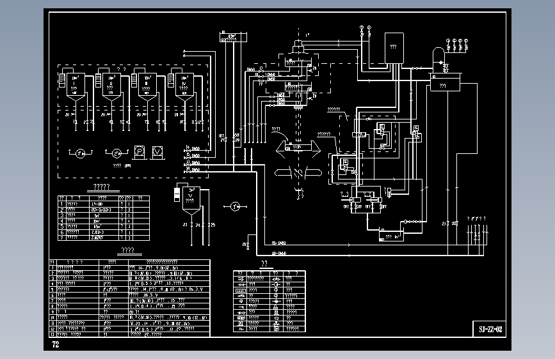Screen dimensions: 555x359
Task: Select tank III in the tank row
Action: click(x=147, y=87)
